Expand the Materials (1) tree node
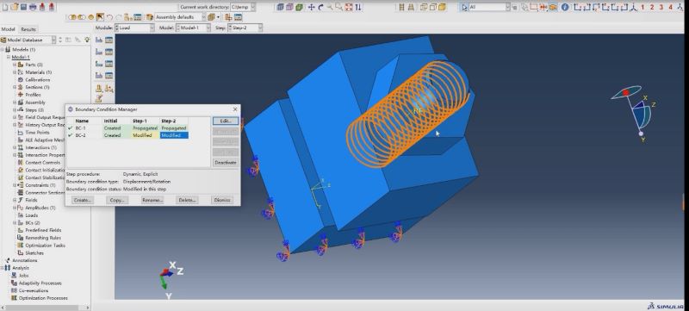689x311 pixels. (15, 72)
